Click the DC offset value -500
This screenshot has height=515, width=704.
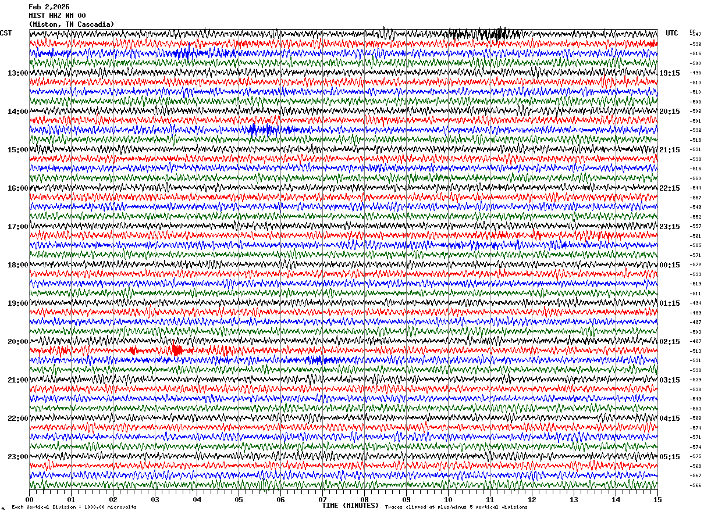click(x=695, y=63)
